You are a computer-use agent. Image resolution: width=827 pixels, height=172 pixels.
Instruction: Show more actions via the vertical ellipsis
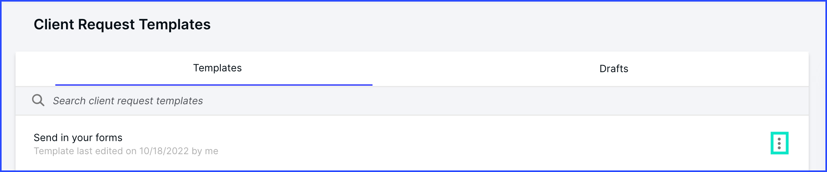779,143
